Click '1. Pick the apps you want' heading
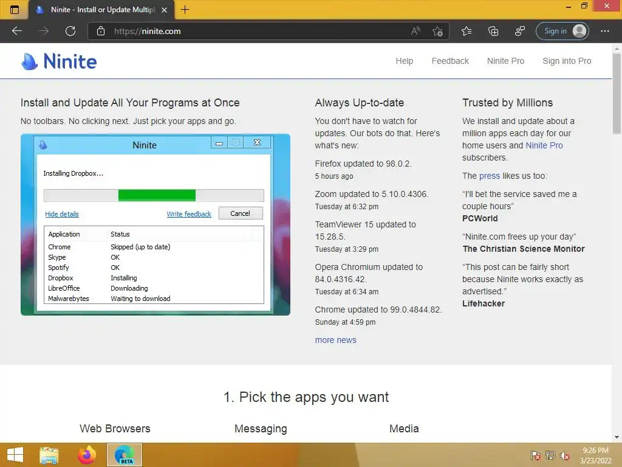Viewport: 622px width, 467px height. [x=306, y=397]
